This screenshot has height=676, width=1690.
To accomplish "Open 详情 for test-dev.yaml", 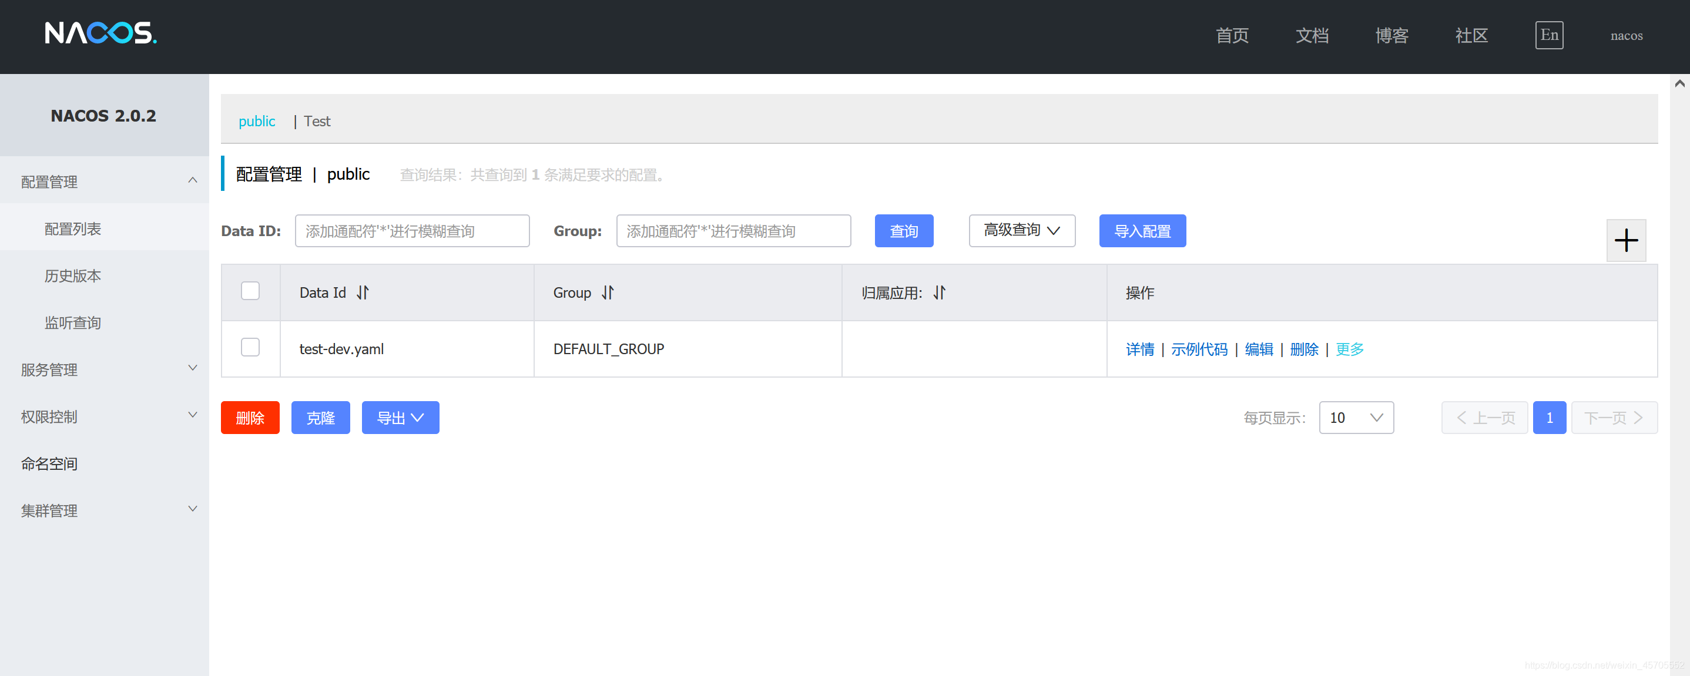I will [1139, 349].
